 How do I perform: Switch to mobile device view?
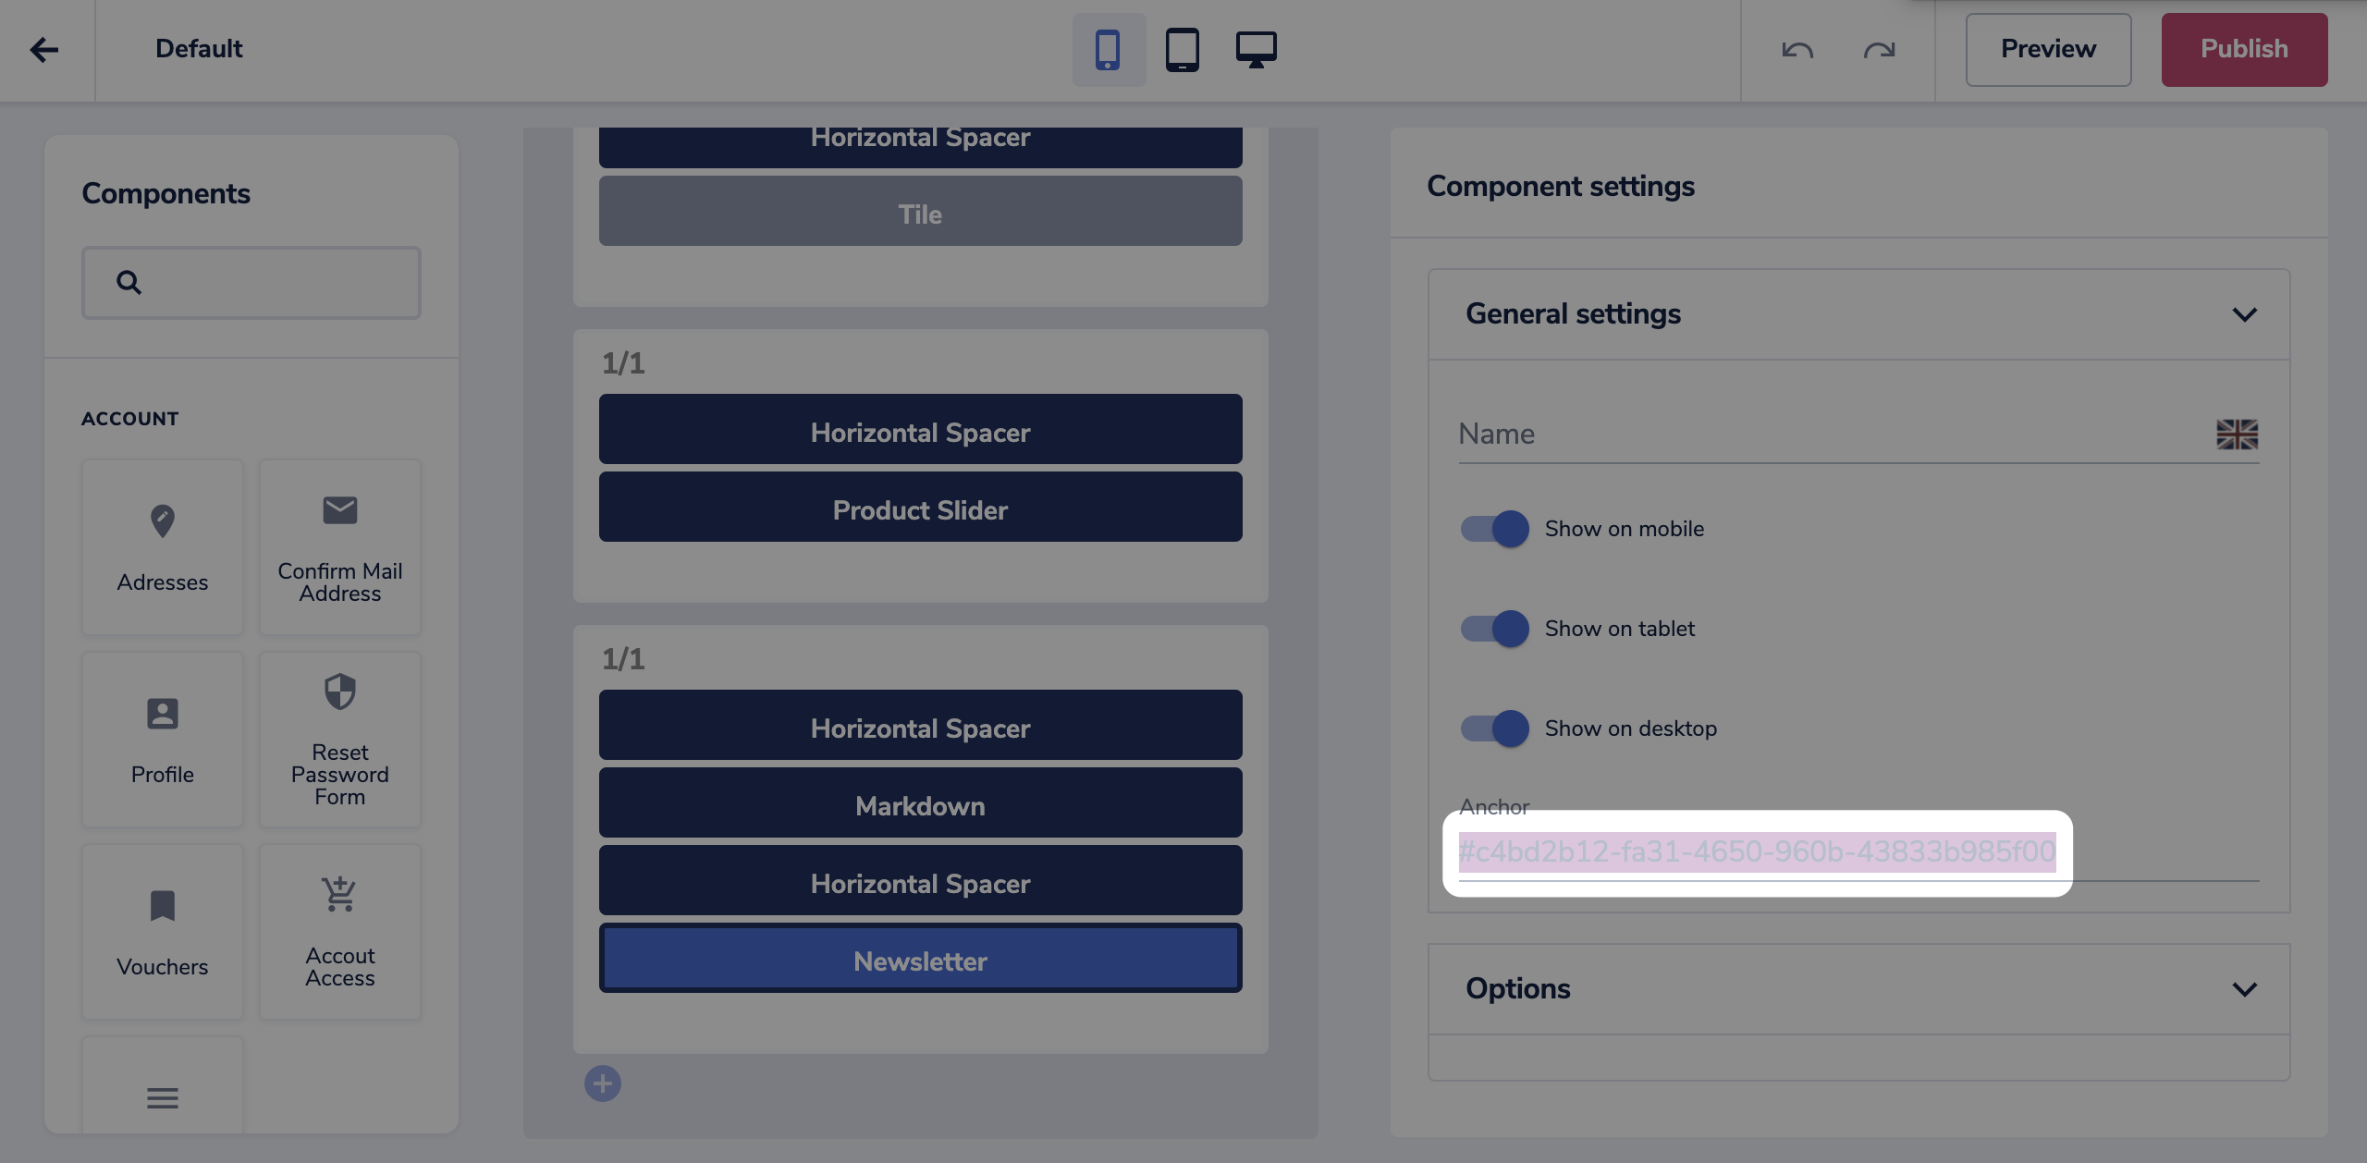[x=1108, y=50]
